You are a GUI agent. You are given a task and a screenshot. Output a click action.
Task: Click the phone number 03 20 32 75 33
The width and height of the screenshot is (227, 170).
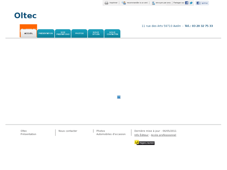[202, 26]
